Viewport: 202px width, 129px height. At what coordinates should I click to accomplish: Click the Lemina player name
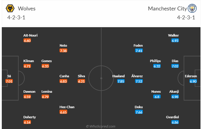point(47,92)
